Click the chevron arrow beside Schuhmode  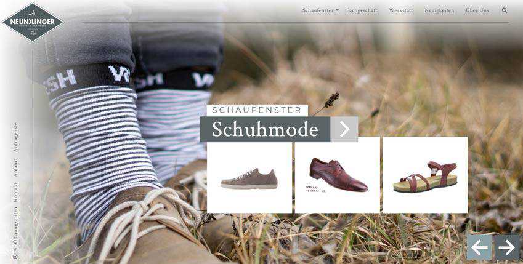click(344, 129)
